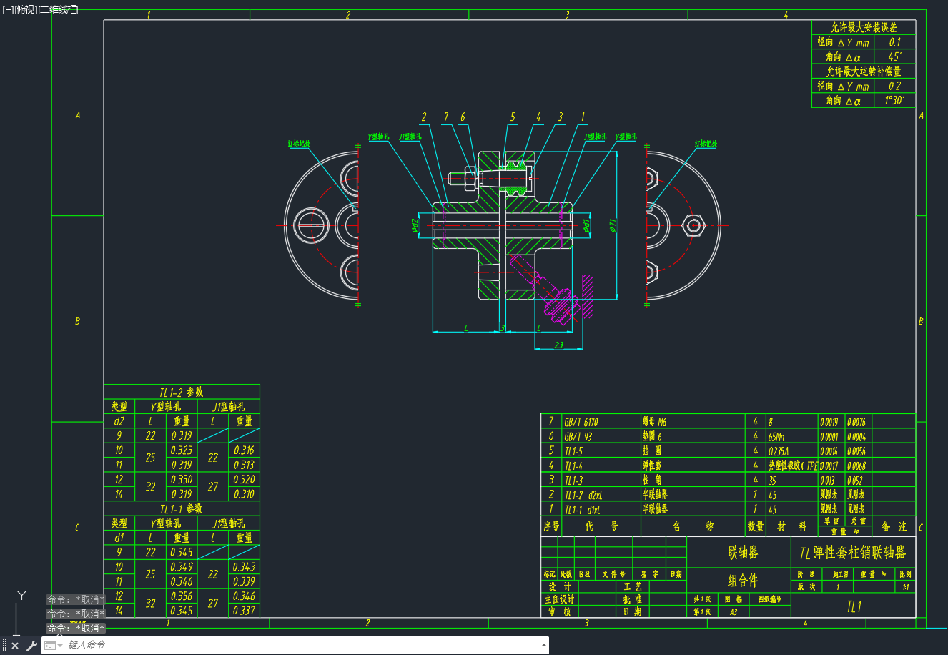
Task: Open command line customize wrench settings
Action: click(31, 646)
